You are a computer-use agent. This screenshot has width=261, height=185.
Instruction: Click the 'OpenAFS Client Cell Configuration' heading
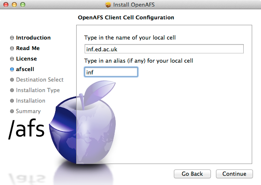pos(126,18)
